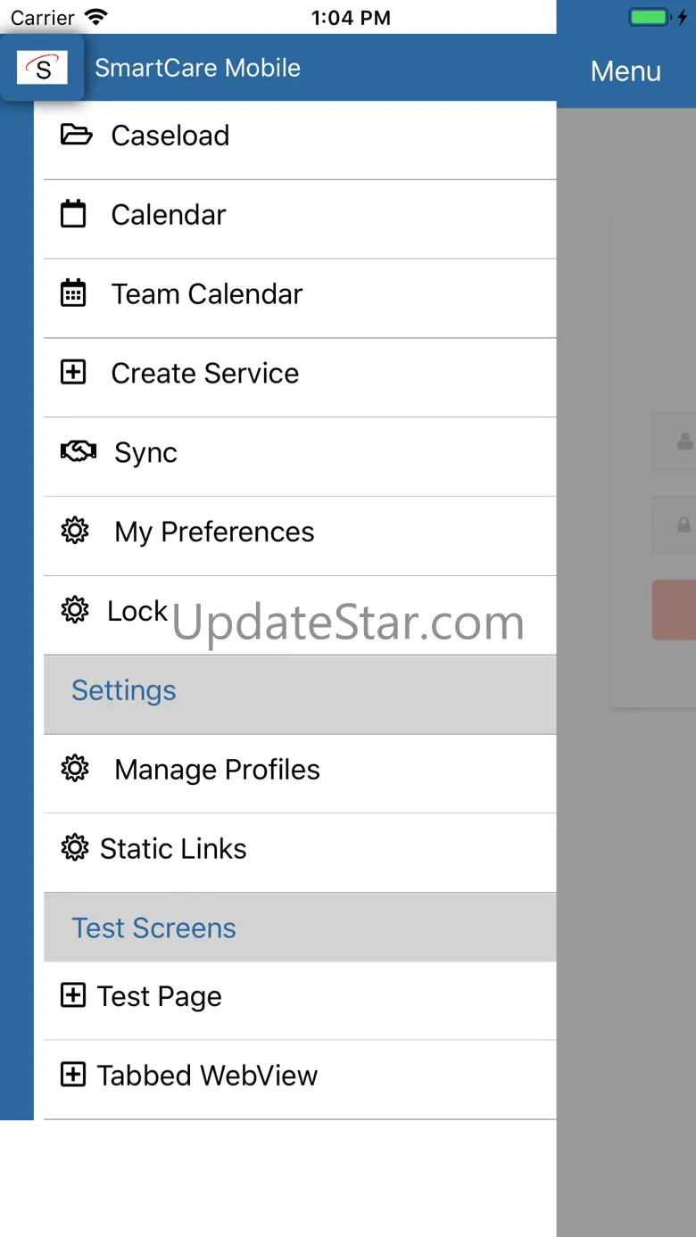Tap the dimmed username input field
696x1237 pixels.
[675, 441]
